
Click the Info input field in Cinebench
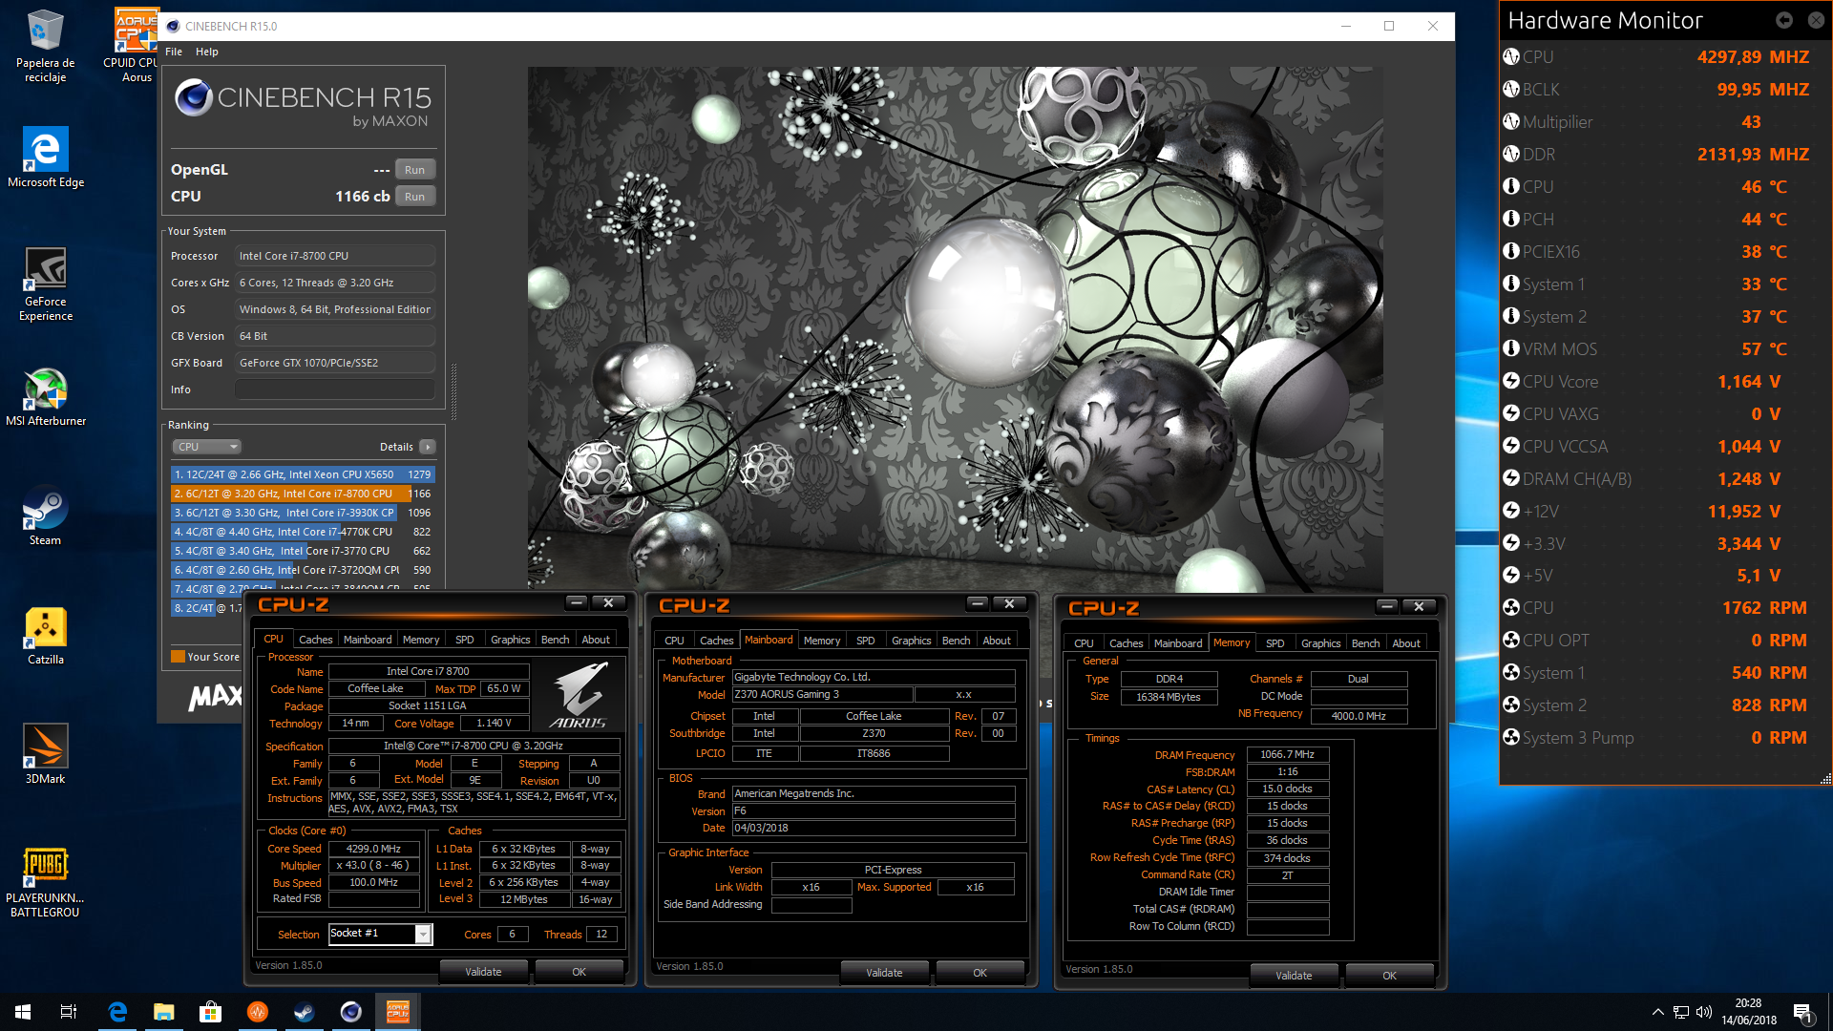[334, 389]
